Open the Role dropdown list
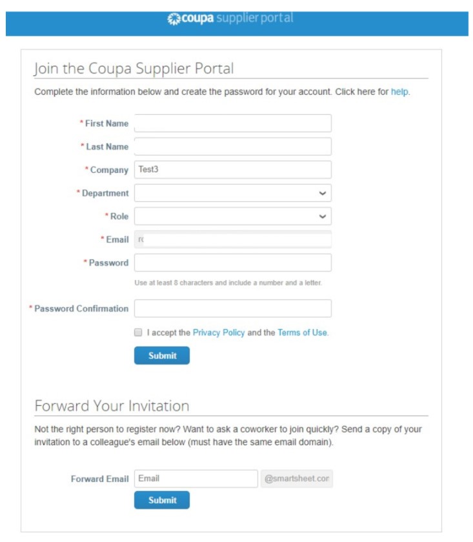473x542 pixels. click(232, 216)
